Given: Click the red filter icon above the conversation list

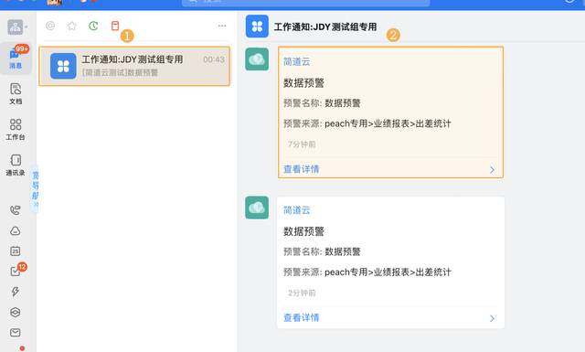Looking at the screenshot, I should [115, 26].
